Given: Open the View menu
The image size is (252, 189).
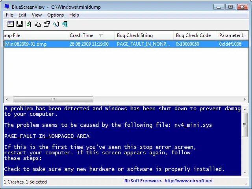Looking at the screenshot, I should coord(37,15).
